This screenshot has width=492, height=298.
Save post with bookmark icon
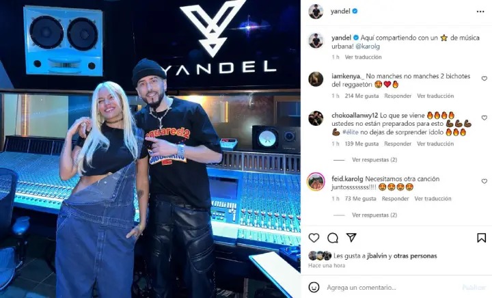click(x=481, y=238)
